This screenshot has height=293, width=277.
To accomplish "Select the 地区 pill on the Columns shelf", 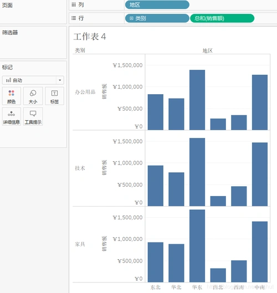I will [x=157, y=5].
